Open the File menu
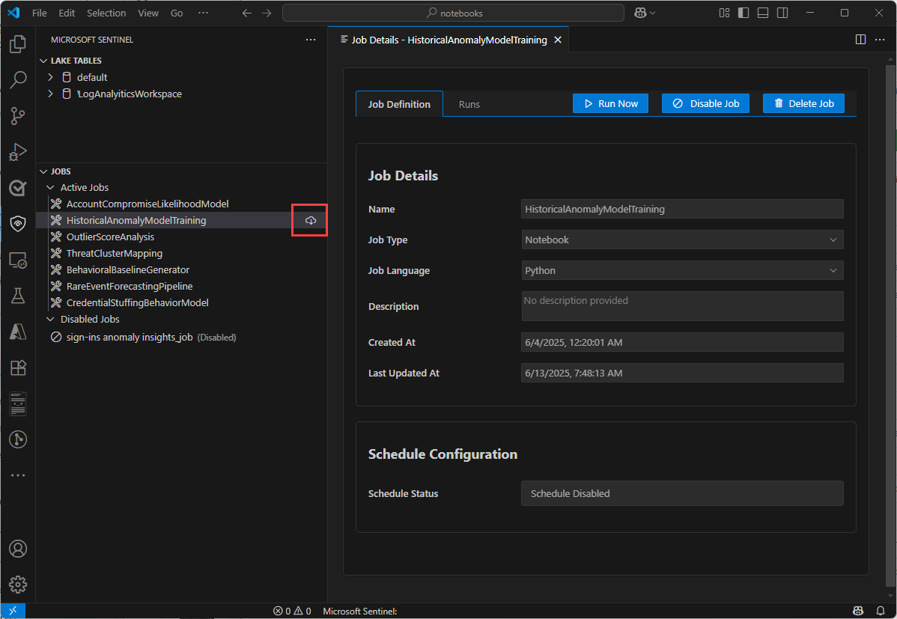The image size is (897, 619). tap(40, 13)
